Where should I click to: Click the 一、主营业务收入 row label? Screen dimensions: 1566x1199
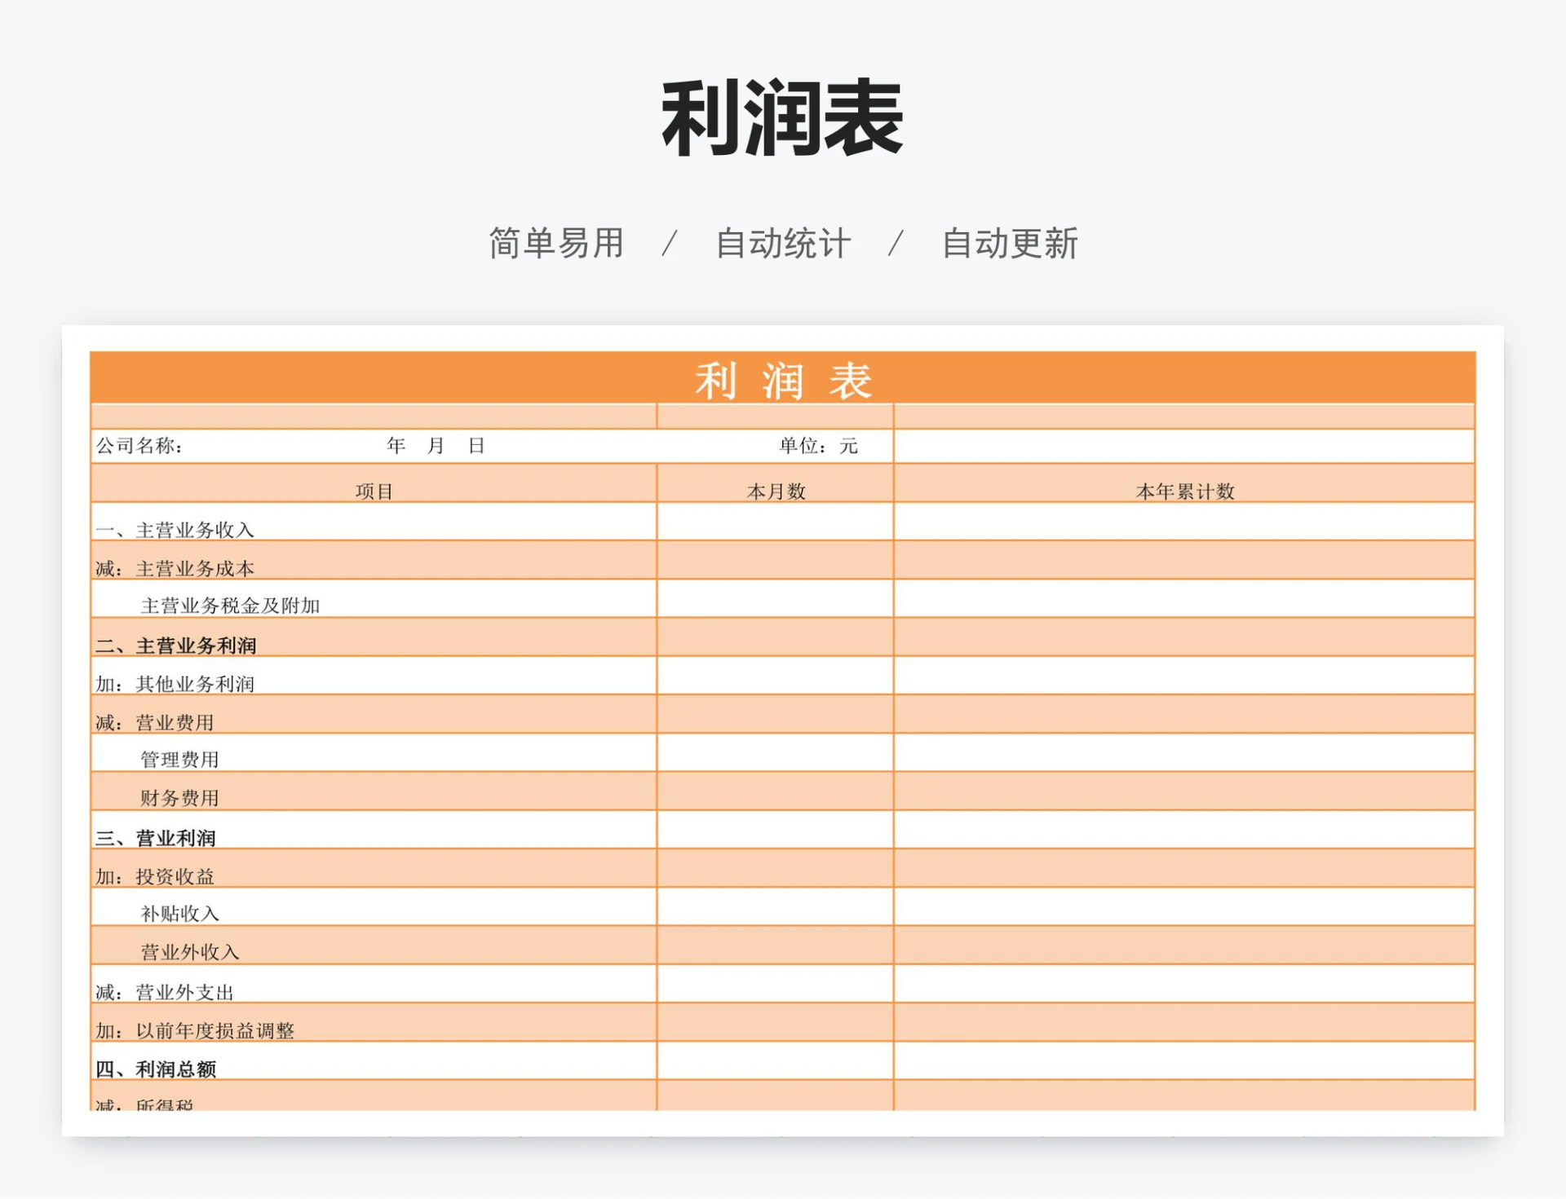(175, 529)
